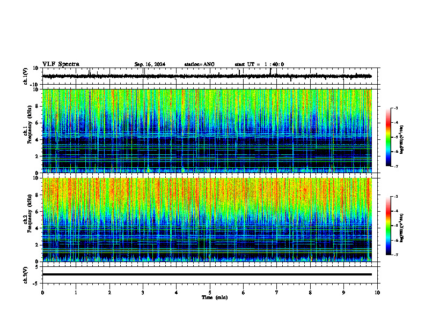The image size is (425, 328).
Task: Click the time axis tick label "9"
Action: tap(343, 293)
